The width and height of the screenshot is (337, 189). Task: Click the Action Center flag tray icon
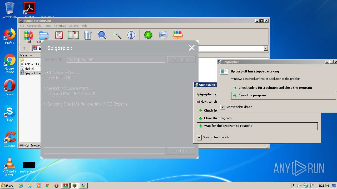pyautogui.click(x=312, y=186)
